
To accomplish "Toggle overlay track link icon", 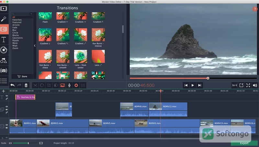I will [x=7, y=113].
